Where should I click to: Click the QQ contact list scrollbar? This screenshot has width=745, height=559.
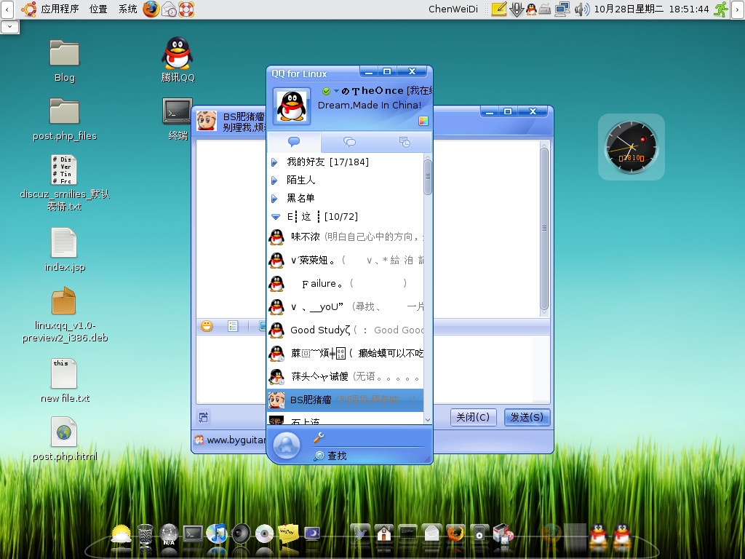(428, 177)
